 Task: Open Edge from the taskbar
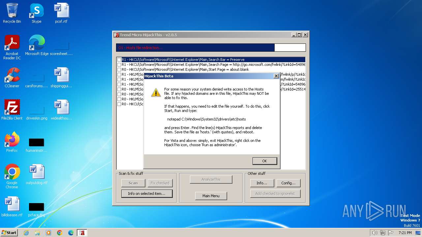pyautogui.click(x=71, y=233)
